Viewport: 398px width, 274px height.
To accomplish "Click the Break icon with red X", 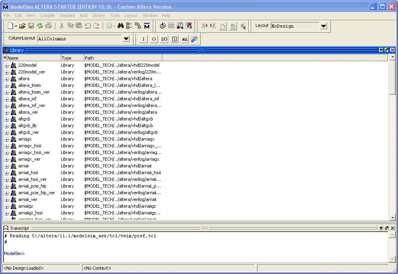I will pyautogui.click(x=189, y=26).
